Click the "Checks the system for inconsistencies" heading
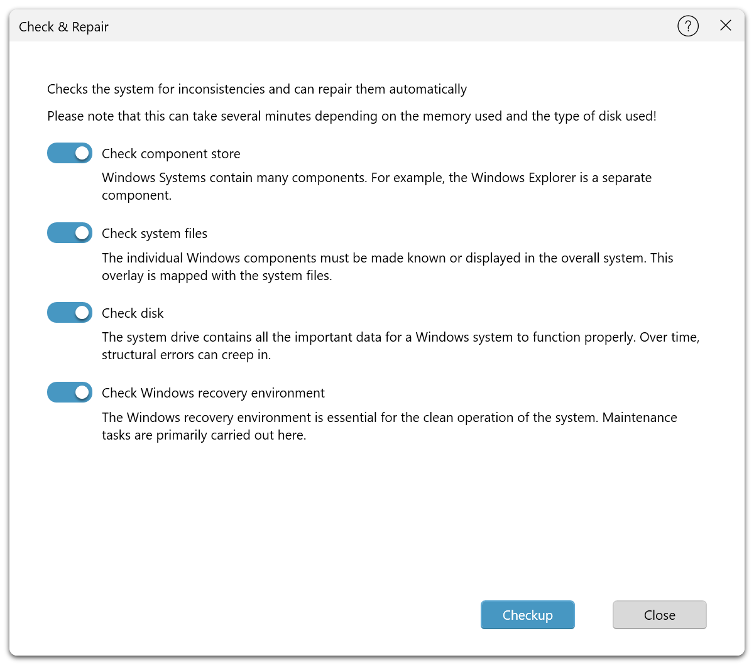This screenshot has height=665, width=754. tap(257, 89)
